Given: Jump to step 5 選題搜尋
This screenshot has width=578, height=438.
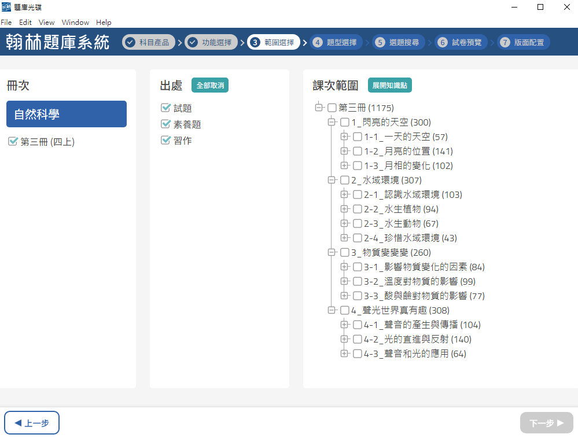Looking at the screenshot, I should click(399, 42).
